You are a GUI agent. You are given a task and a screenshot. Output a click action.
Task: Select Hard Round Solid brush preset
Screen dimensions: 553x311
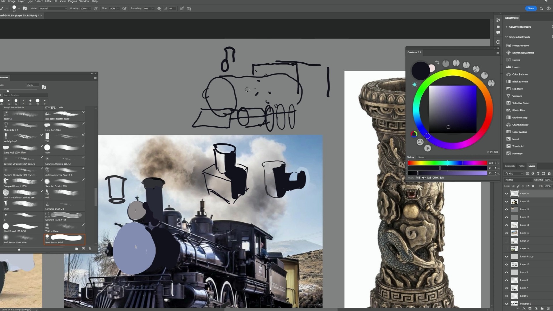pyautogui.click(x=65, y=239)
